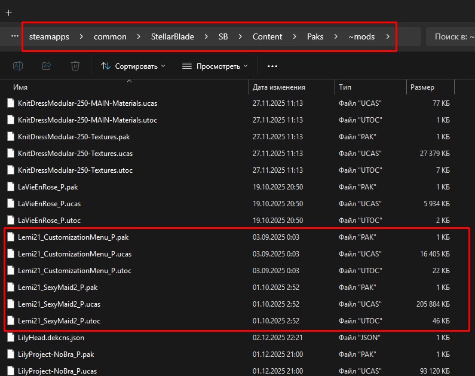Open the Сортировать sort dropdown
The image size is (475, 376).
pos(133,66)
